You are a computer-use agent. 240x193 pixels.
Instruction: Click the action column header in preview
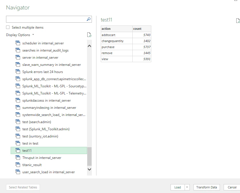[x=117, y=29]
